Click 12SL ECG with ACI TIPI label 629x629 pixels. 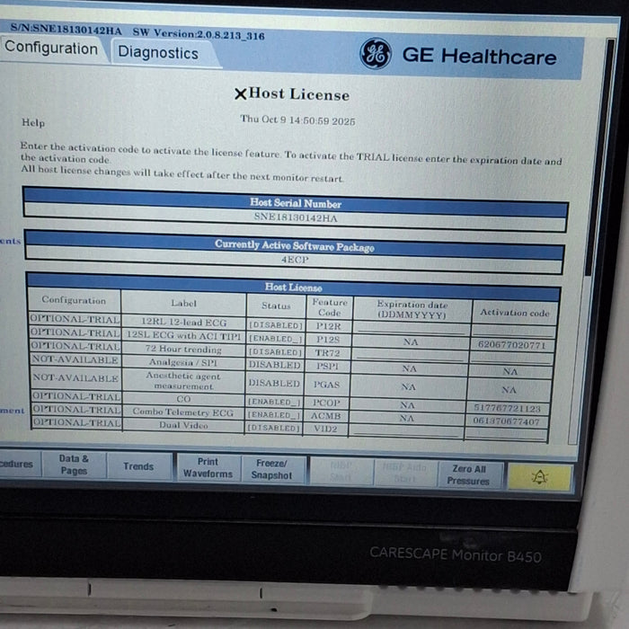[x=184, y=336]
